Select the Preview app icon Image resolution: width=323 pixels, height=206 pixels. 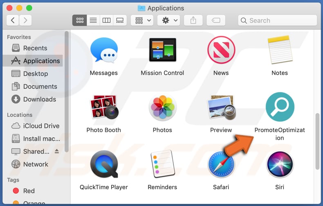coord(222,107)
